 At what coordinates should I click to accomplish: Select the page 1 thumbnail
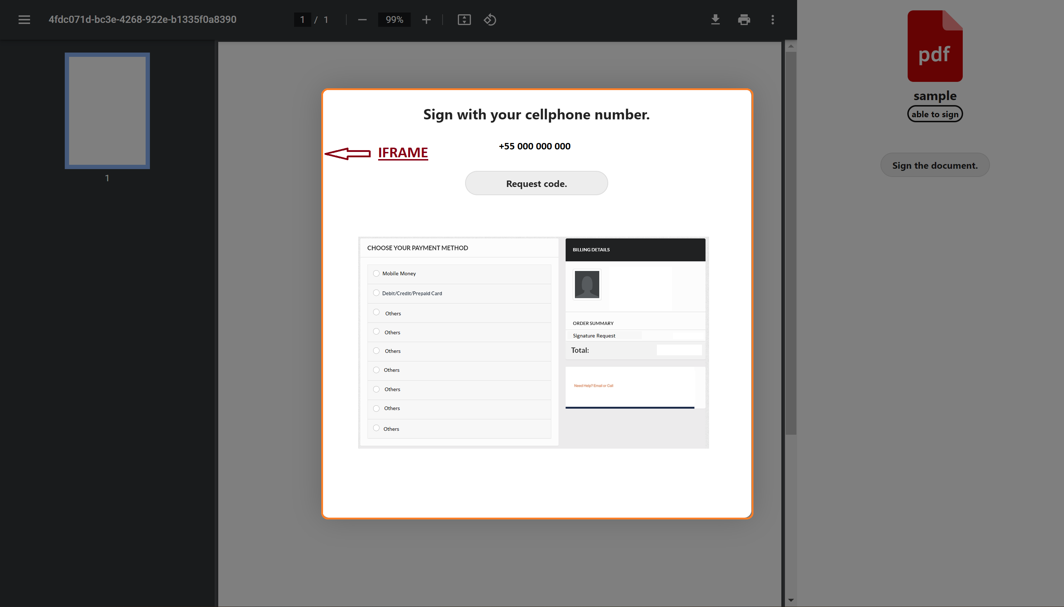pyautogui.click(x=107, y=110)
